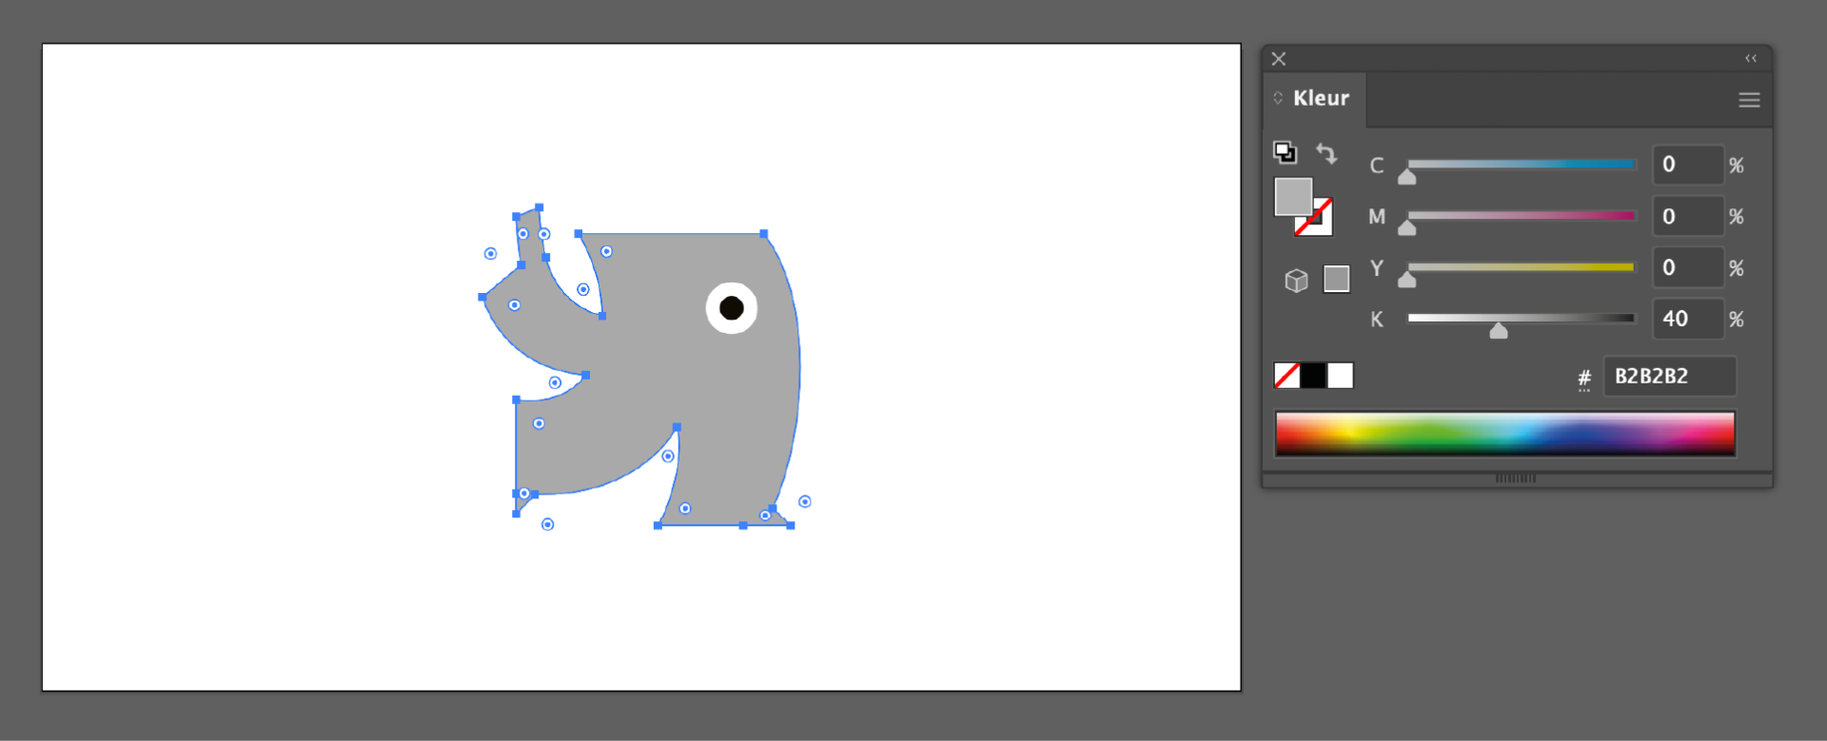Swap fill and stroke colors
Image resolution: width=1827 pixels, height=741 pixels.
click(1326, 153)
